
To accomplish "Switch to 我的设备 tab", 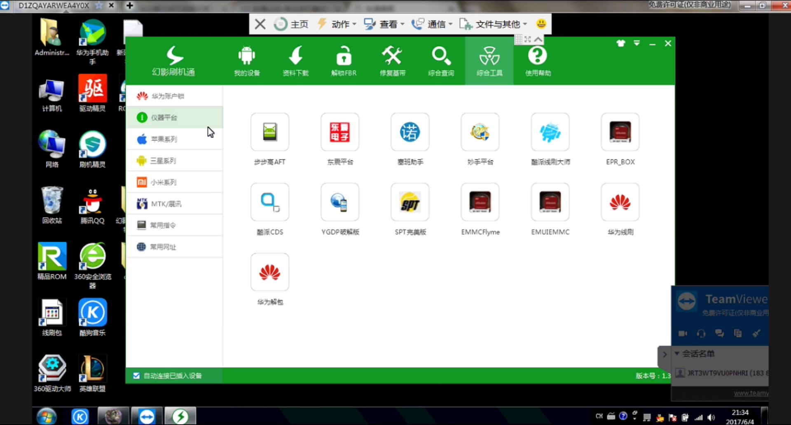I will click(247, 61).
